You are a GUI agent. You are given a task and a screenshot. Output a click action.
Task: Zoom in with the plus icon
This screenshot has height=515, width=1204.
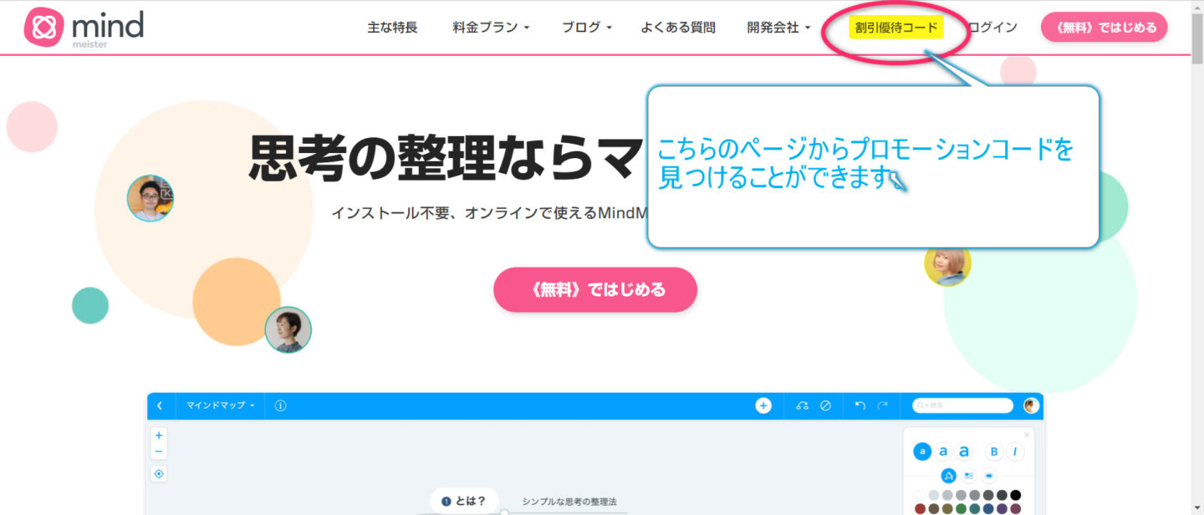159,435
